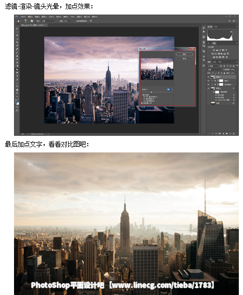Select the Histogram panel tab
This screenshot has width=243, height=295.
210,27
